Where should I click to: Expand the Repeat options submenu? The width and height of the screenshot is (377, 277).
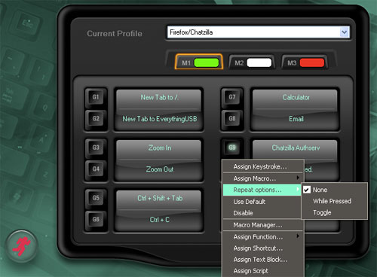coord(262,190)
